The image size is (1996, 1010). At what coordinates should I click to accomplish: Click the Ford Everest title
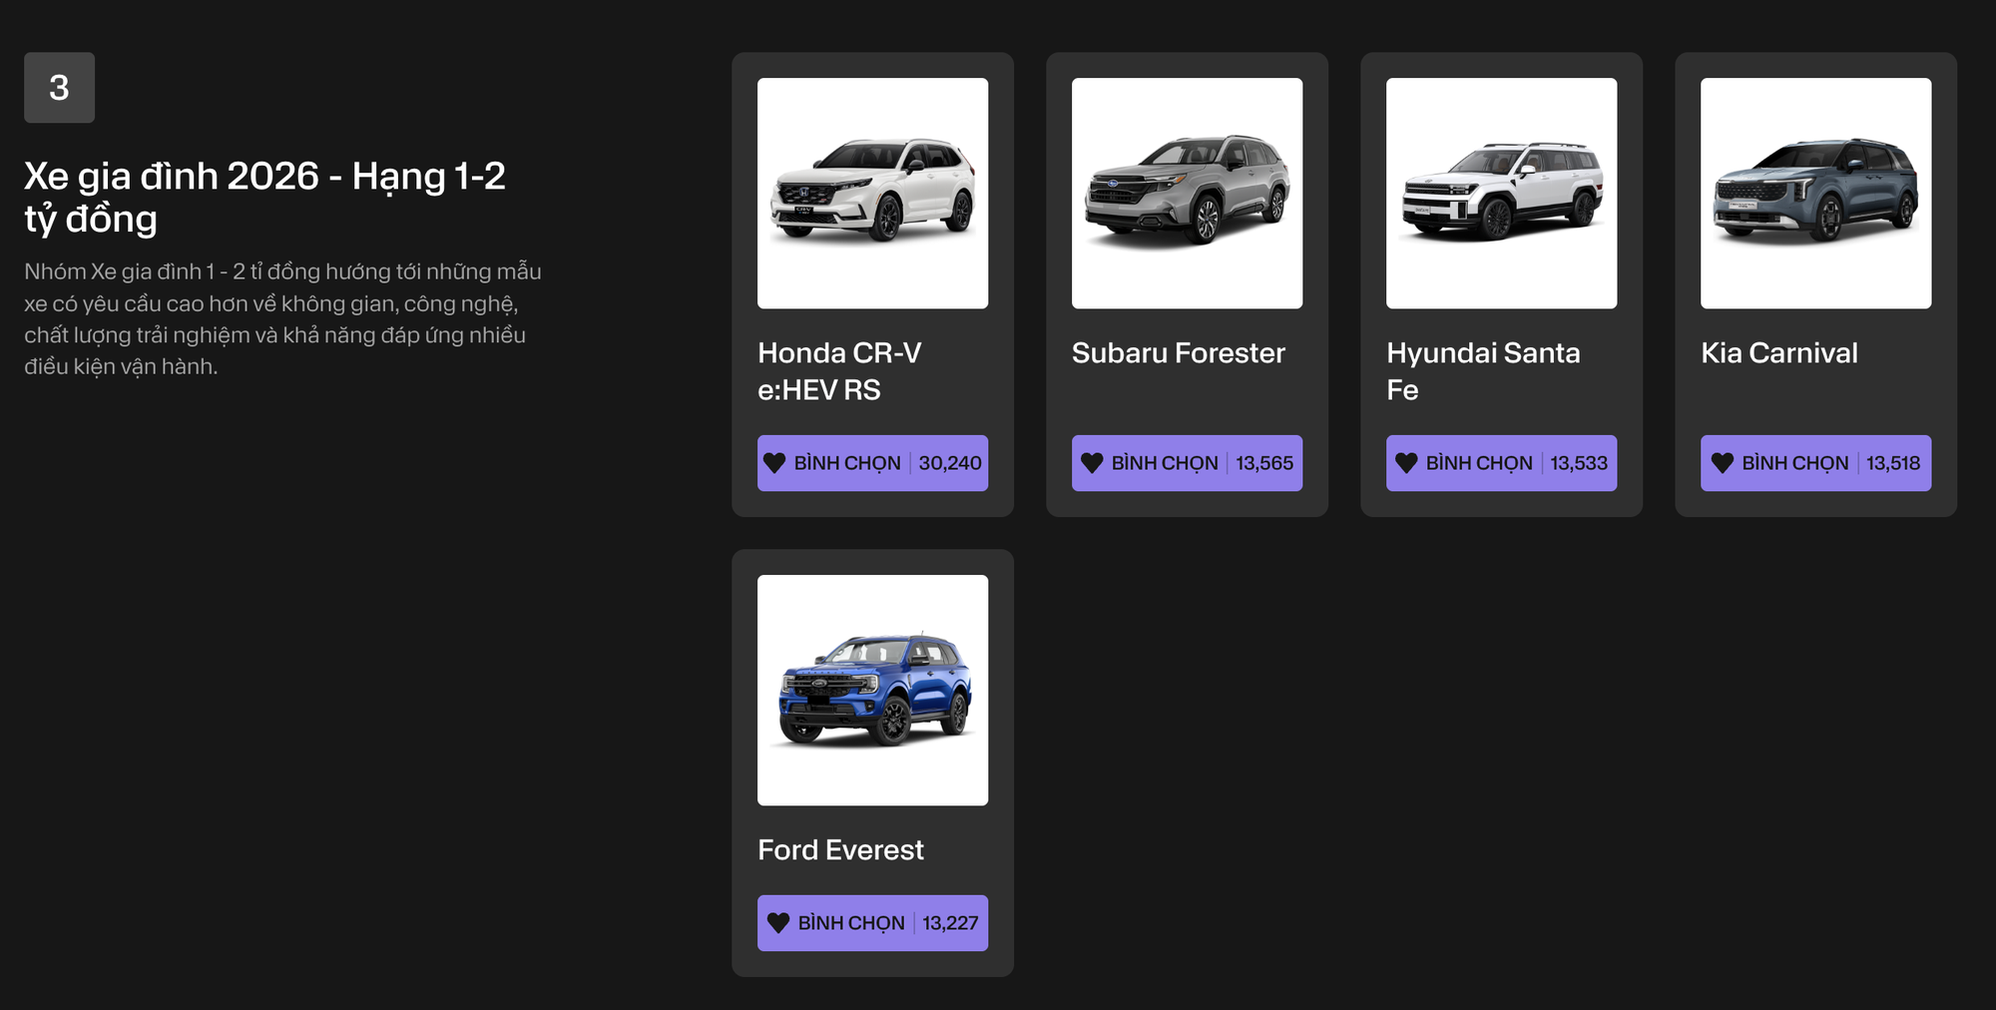[x=840, y=850]
